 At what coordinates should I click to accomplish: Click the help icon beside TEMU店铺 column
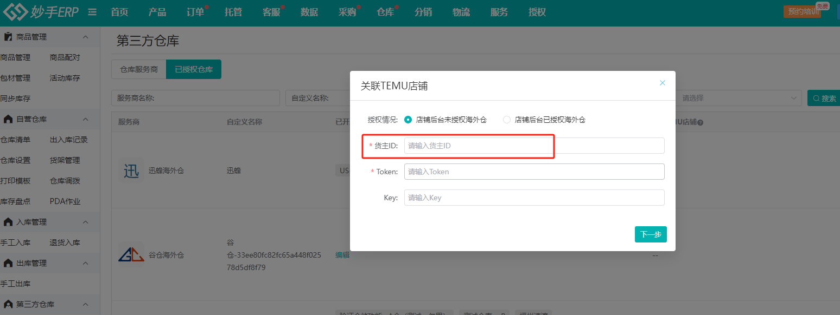pyautogui.click(x=700, y=122)
